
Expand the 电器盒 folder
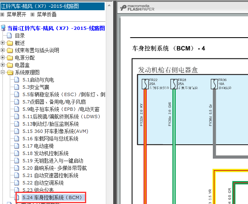tap(2, 65)
